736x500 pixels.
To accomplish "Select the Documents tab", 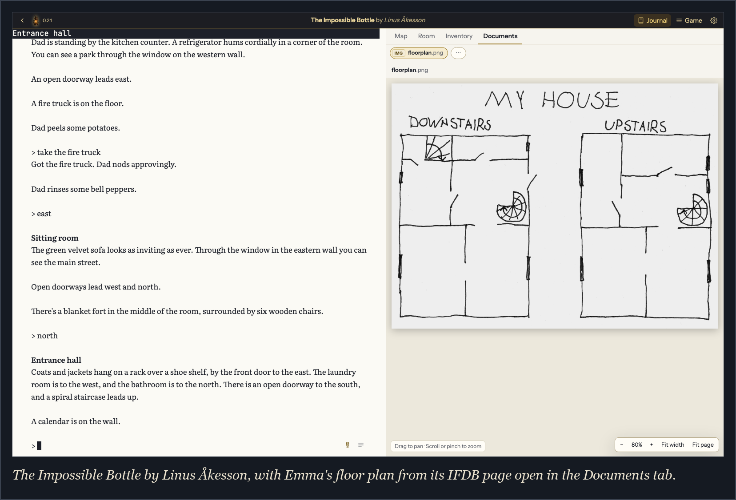I will pos(500,36).
